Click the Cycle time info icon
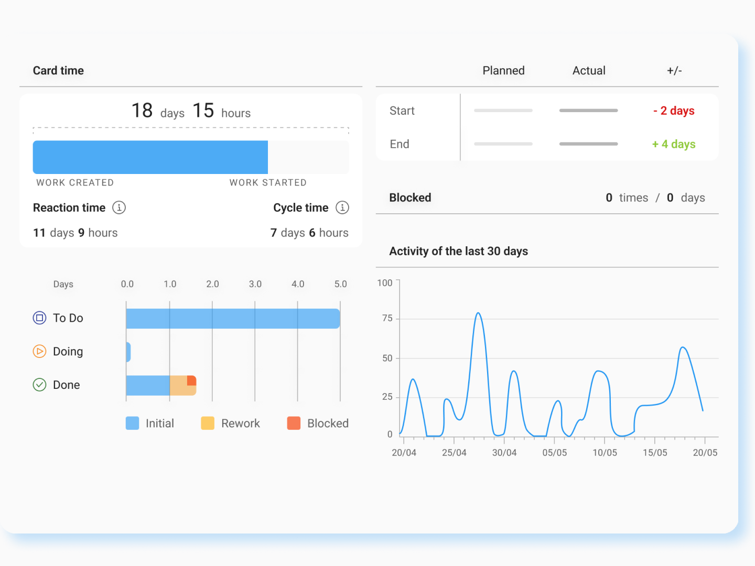Viewport: 755px width, 566px height. (342, 208)
